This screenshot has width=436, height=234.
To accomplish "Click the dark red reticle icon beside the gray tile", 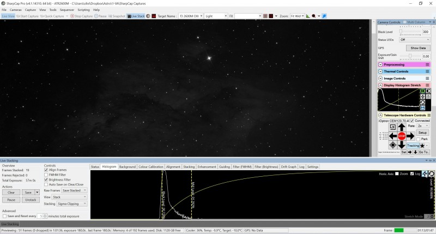I will (271, 16).
